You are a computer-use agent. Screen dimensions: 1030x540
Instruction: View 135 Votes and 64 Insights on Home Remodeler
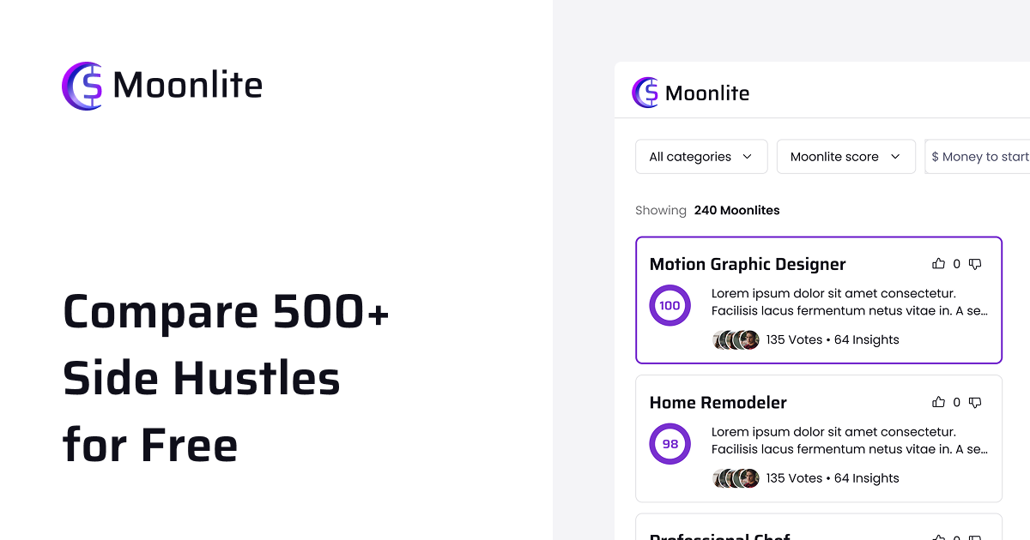(832, 477)
